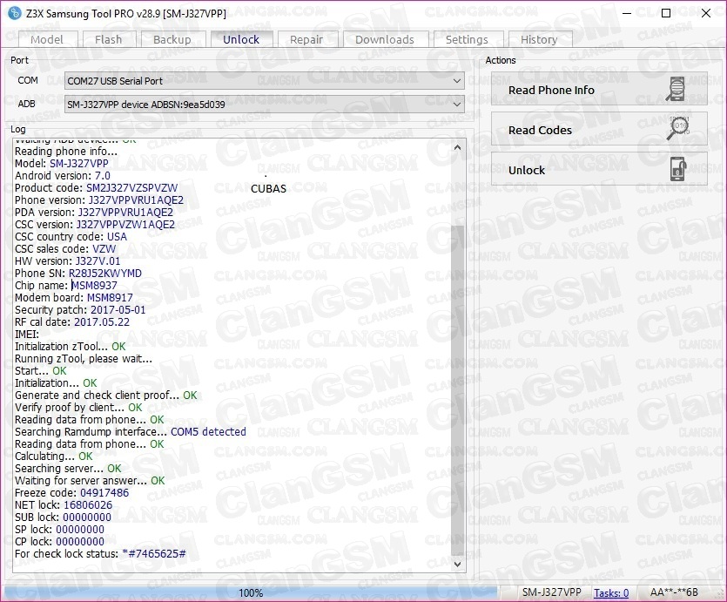Select Android version 7.0 in log
The image size is (727, 602).
103,176
